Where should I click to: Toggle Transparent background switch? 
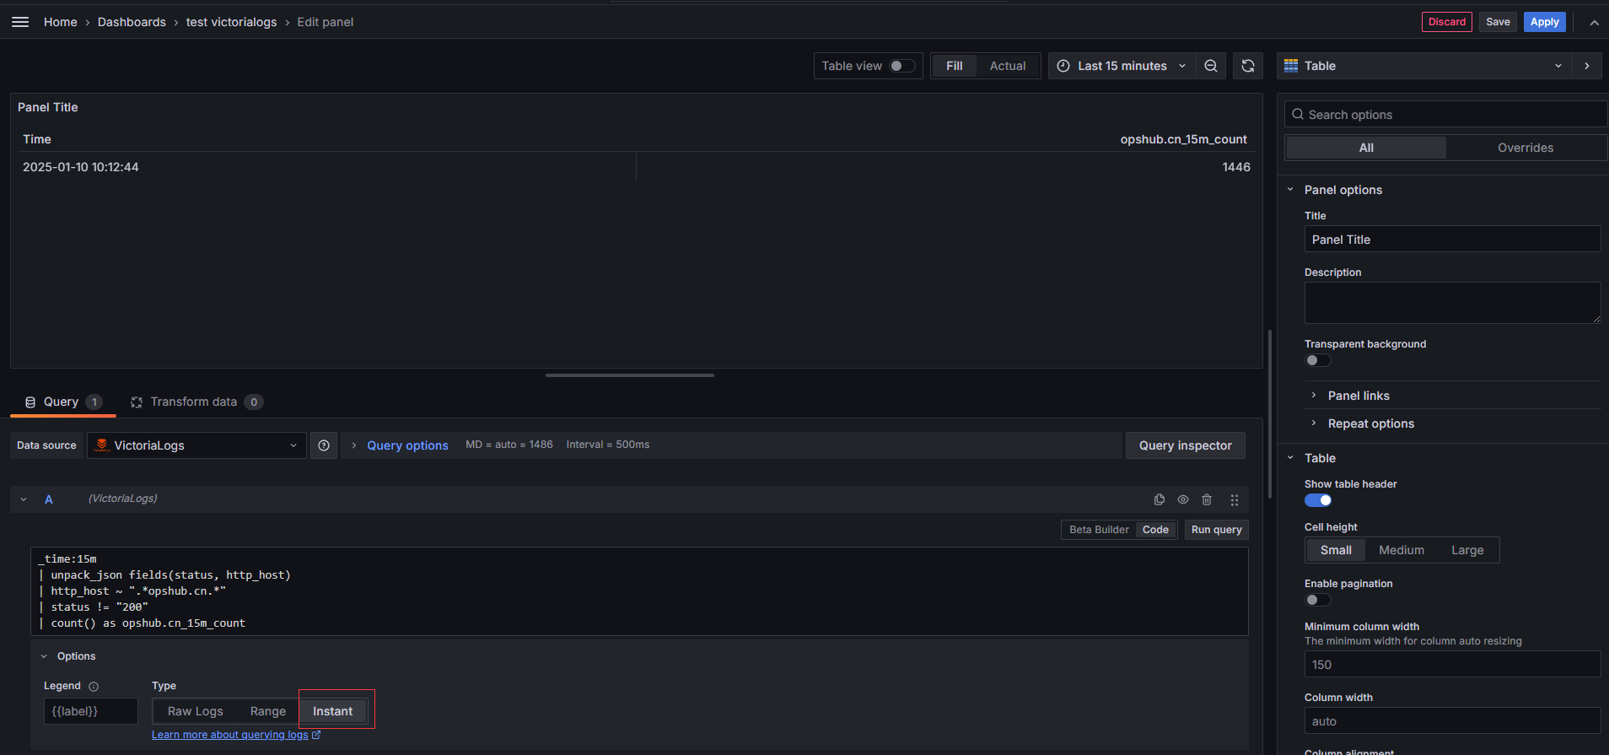1317,360
